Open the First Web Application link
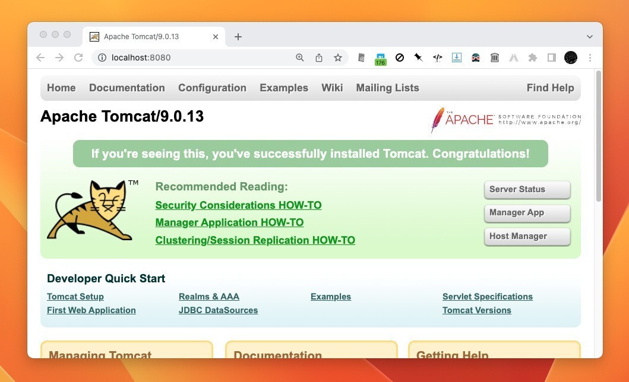Screen dimensions: 629x382 [x=91, y=310]
